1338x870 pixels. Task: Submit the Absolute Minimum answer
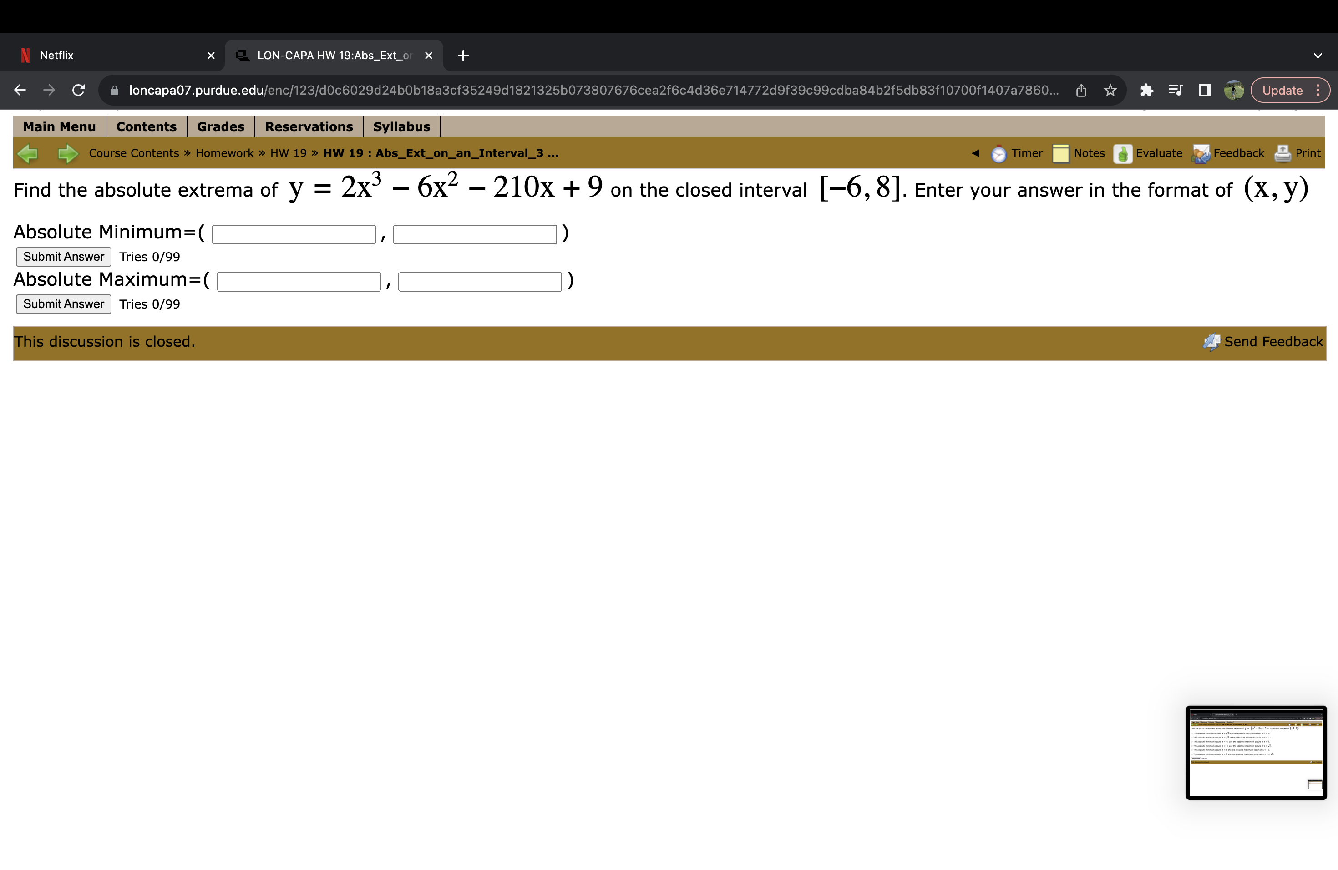point(62,257)
